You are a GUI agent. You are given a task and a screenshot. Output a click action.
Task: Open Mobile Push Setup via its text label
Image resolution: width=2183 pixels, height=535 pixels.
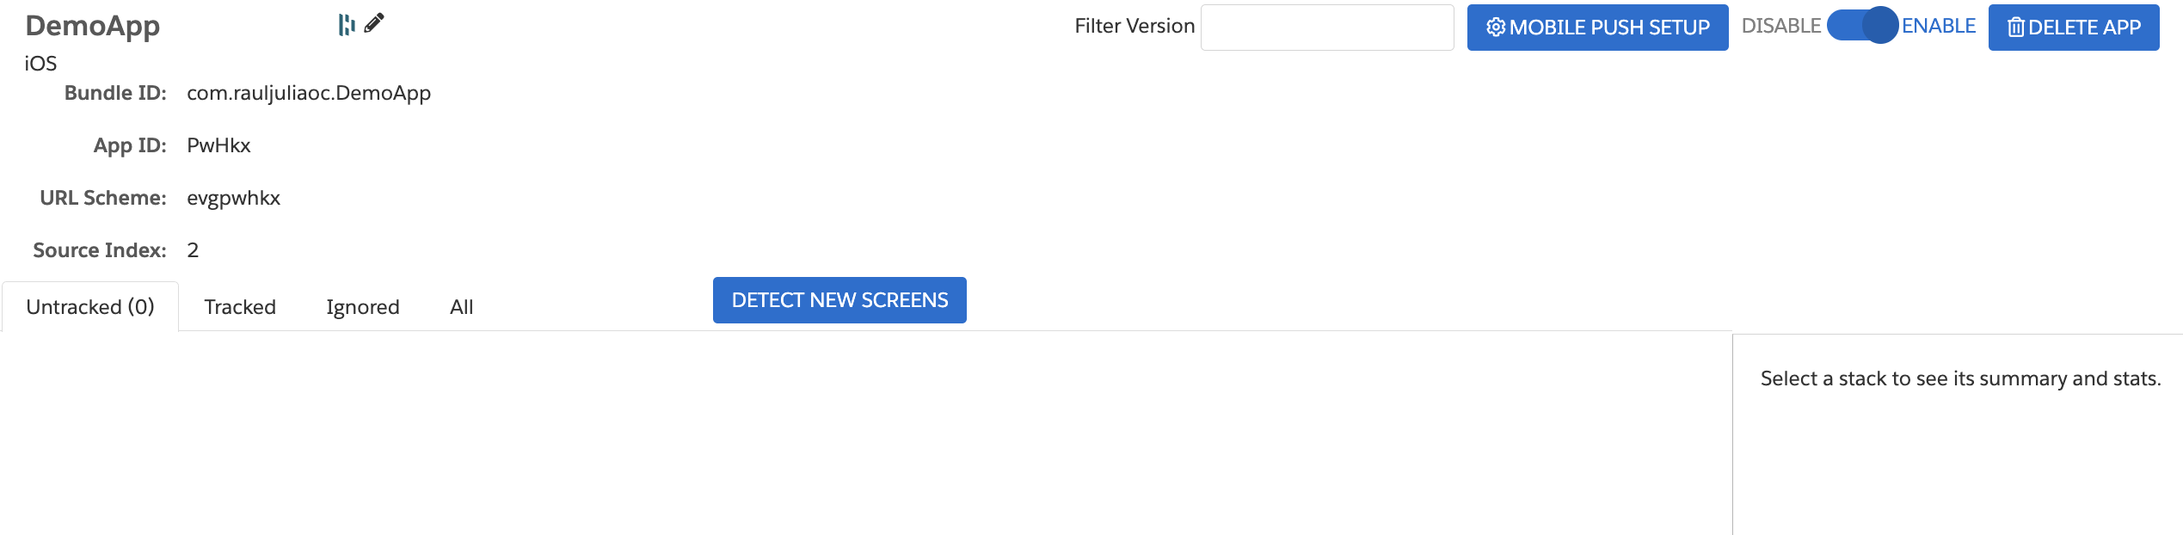tap(1609, 28)
